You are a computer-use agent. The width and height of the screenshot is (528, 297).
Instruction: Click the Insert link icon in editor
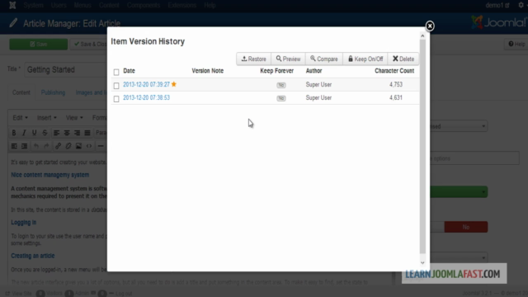click(x=58, y=146)
